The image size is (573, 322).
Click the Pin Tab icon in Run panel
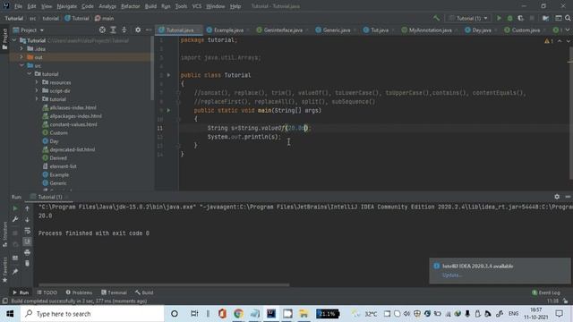[x=15, y=272]
